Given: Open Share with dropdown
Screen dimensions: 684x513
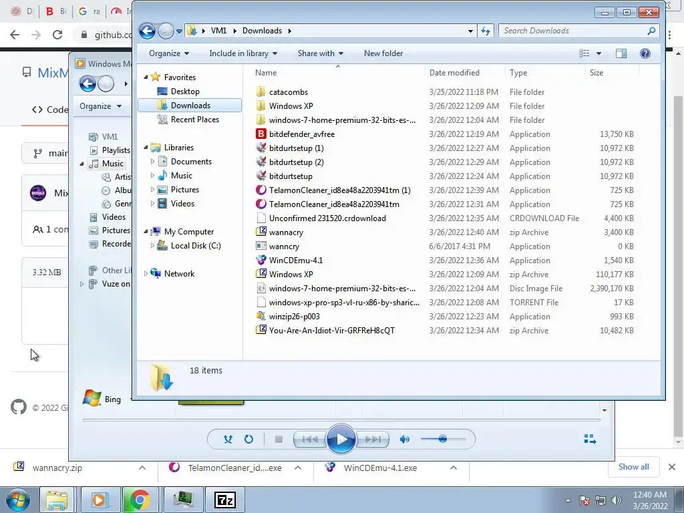Looking at the screenshot, I should (320, 53).
